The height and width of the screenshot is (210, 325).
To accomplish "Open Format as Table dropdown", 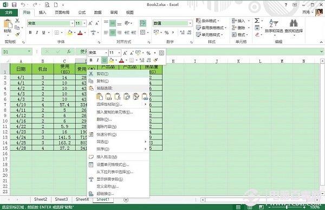I will [211, 28].
